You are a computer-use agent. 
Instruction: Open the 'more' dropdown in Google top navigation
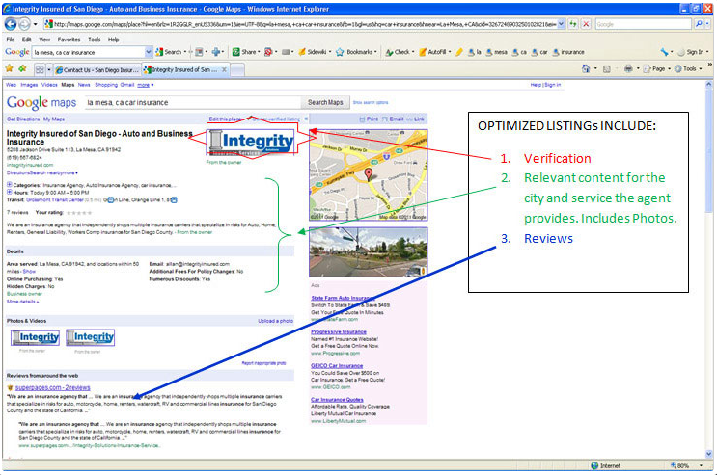146,85
